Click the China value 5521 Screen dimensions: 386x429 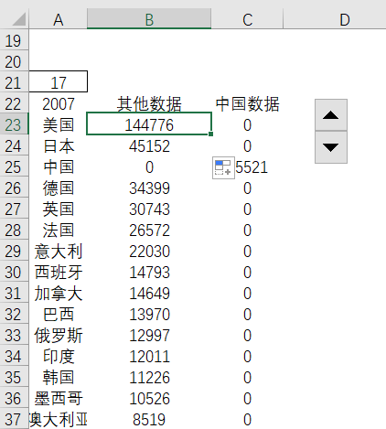[x=252, y=166]
